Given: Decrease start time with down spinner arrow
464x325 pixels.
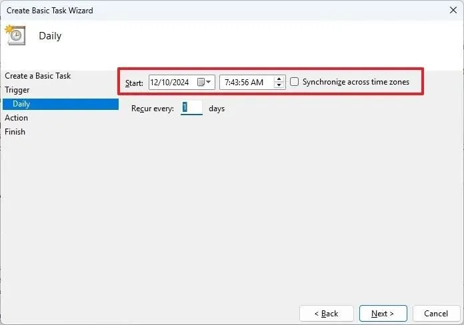Looking at the screenshot, I should (279, 85).
